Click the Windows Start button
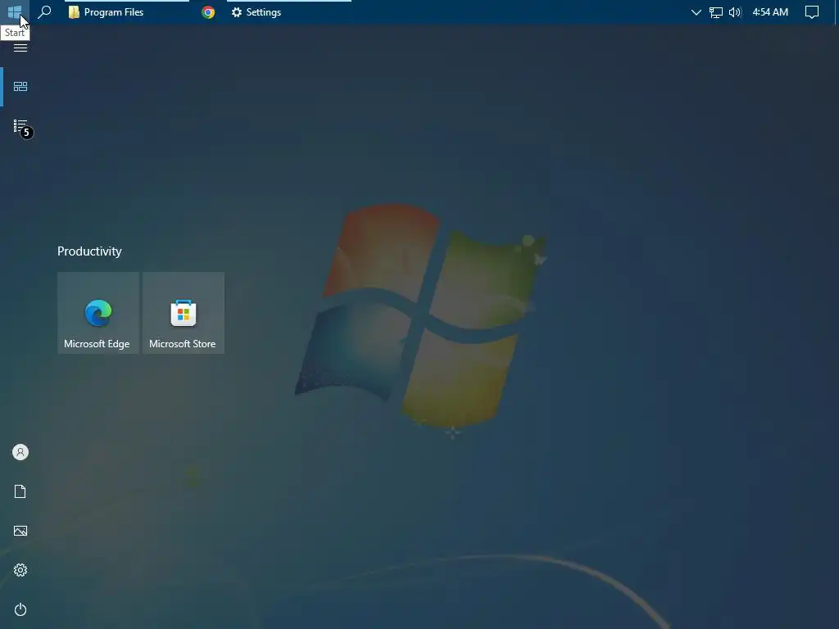The height and width of the screenshot is (629, 839). tap(15, 11)
